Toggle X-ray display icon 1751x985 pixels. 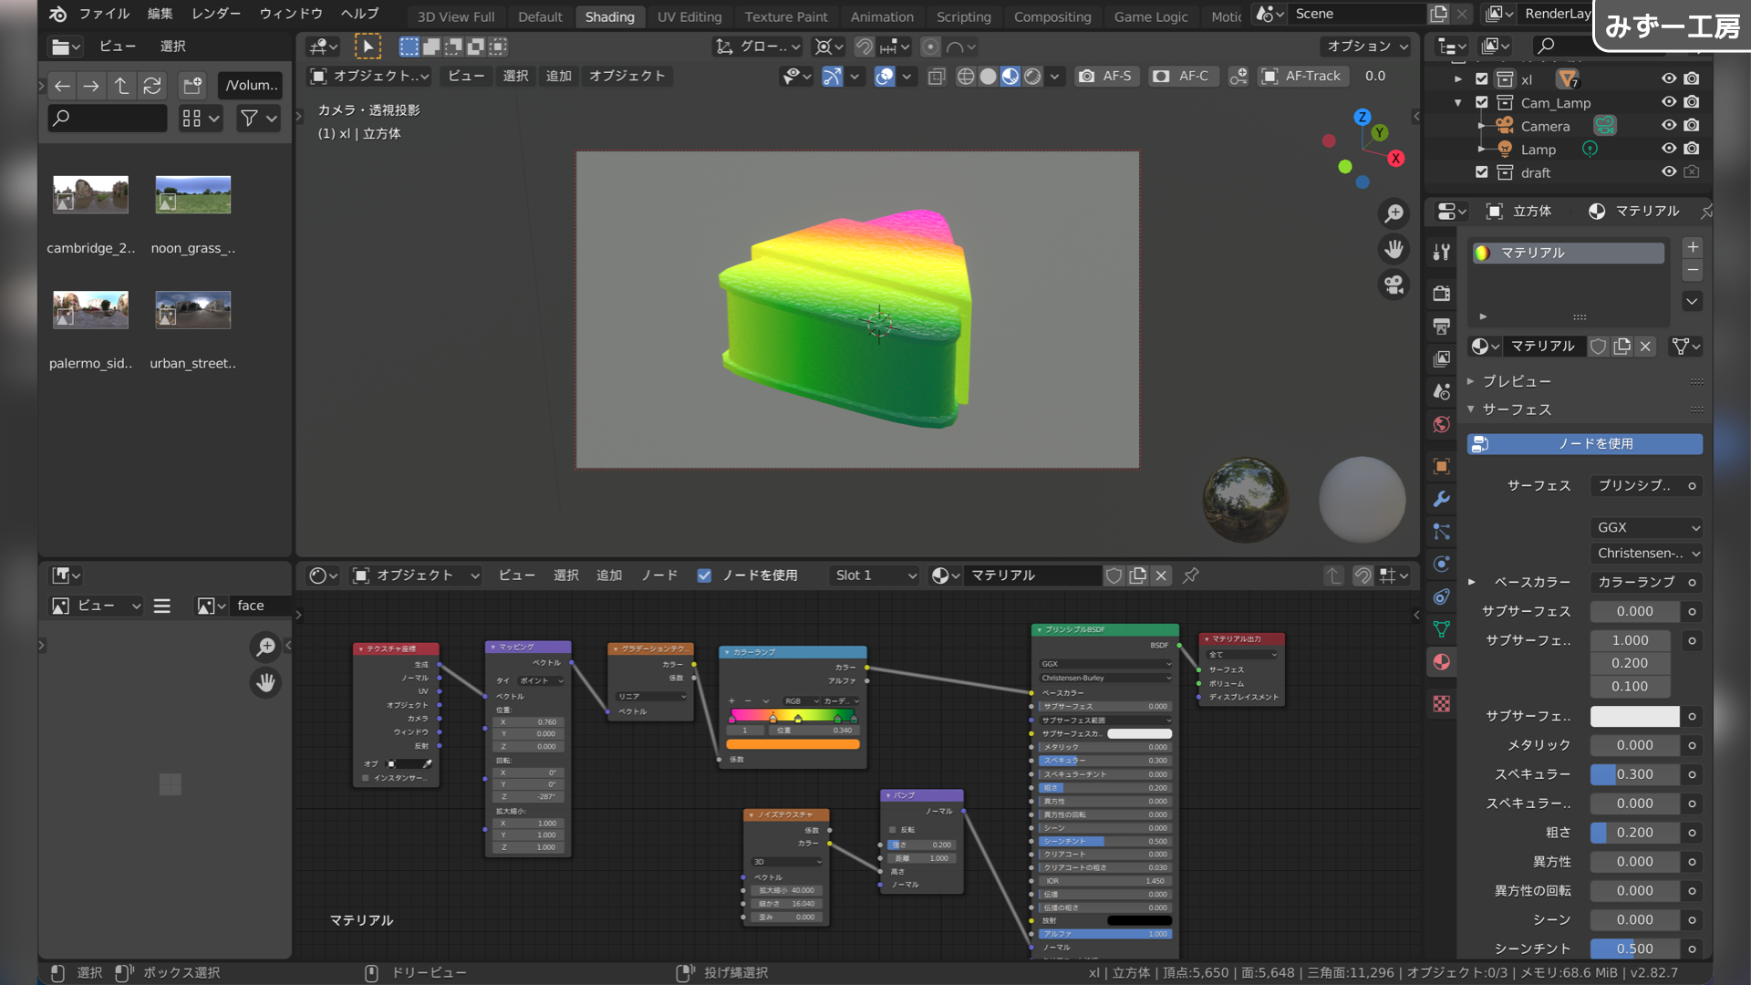pyautogui.click(x=937, y=77)
